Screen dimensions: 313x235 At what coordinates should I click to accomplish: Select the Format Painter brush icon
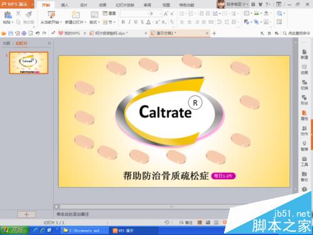[x=28, y=14]
